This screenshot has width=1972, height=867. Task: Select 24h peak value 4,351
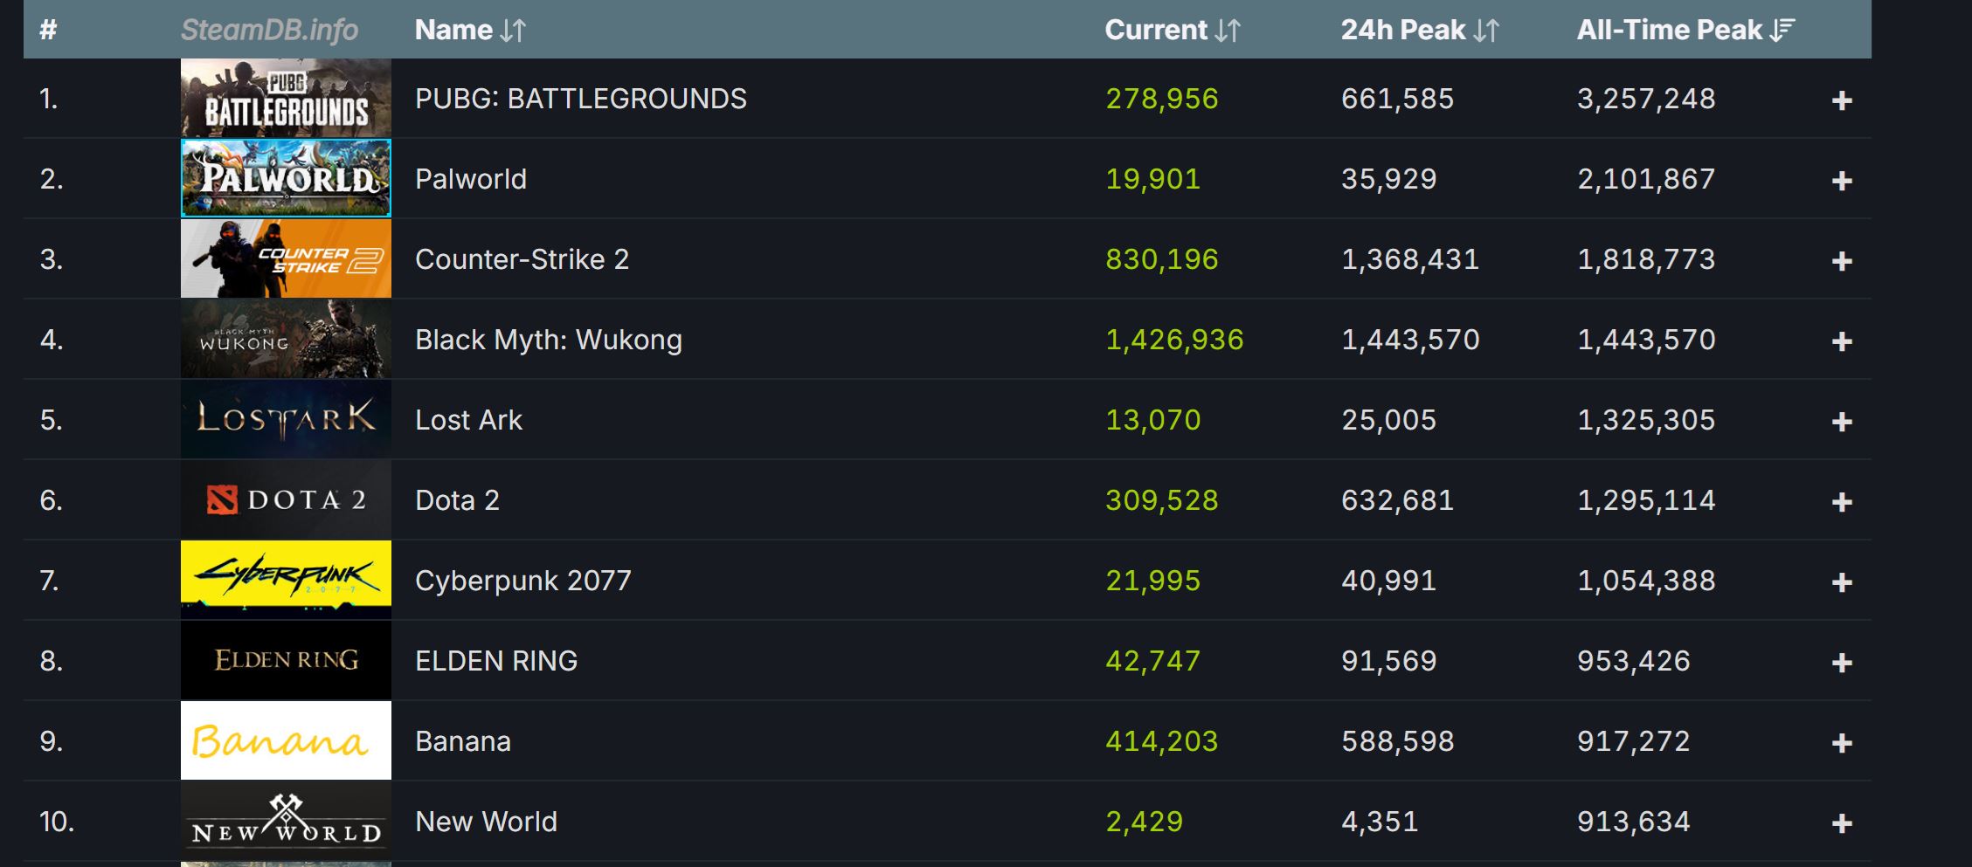[x=1380, y=822]
